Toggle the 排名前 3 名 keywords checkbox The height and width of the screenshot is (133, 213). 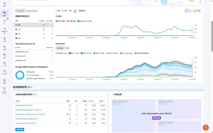click(57, 53)
